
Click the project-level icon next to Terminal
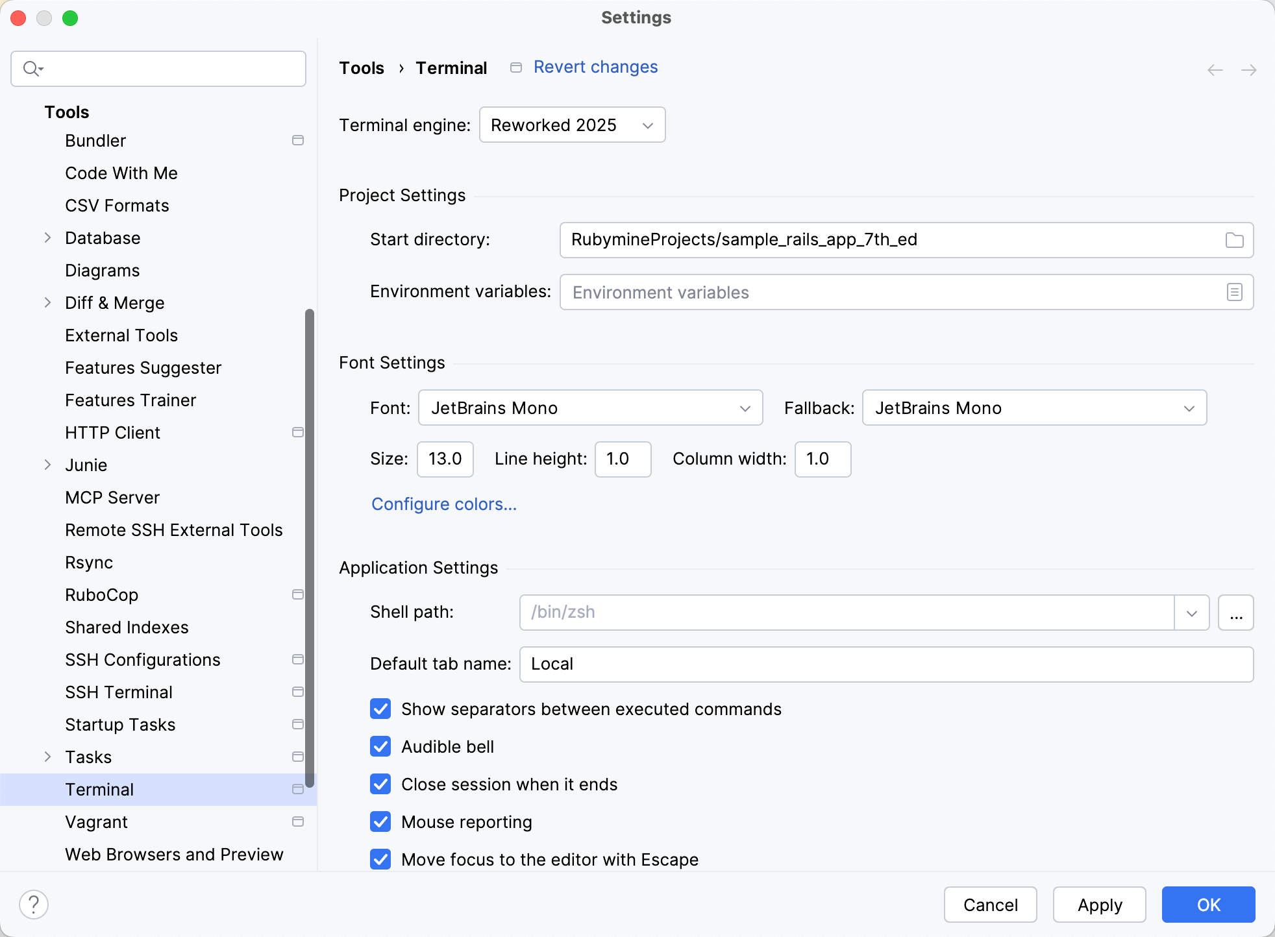(x=298, y=789)
